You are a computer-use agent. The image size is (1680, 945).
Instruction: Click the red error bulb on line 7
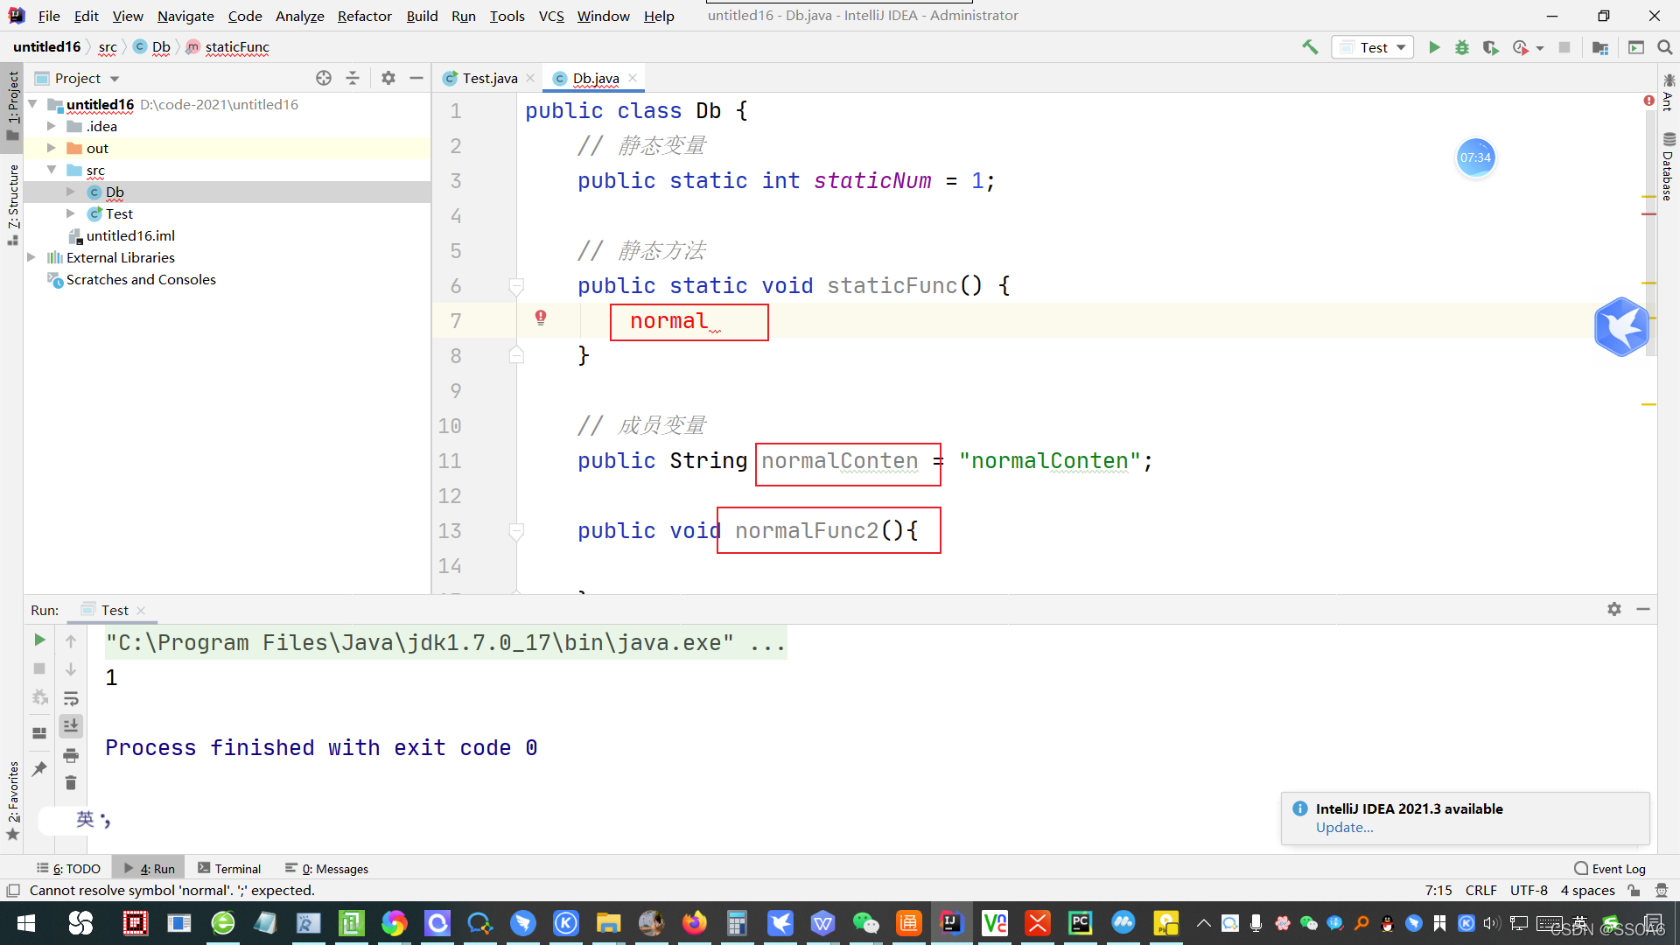click(541, 318)
